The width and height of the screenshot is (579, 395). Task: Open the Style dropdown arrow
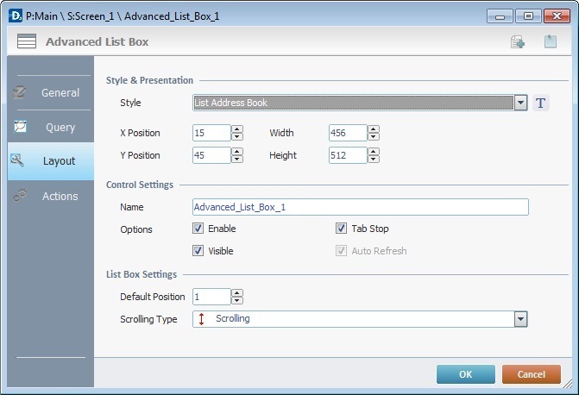(x=520, y=103)
